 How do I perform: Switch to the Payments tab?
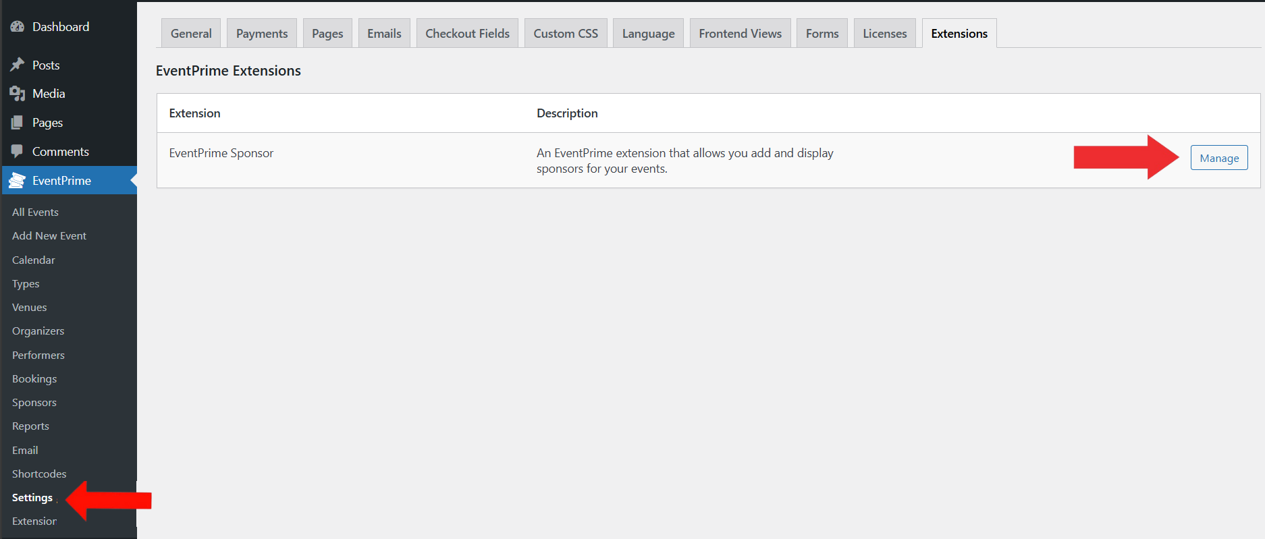pyautogui.click(x=262, y=34)
